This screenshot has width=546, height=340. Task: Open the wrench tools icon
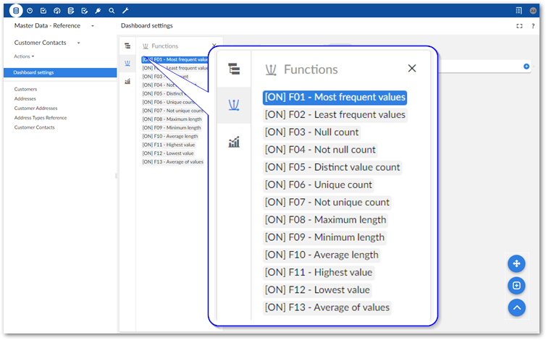pyautogui.click(x=125, y=11)
